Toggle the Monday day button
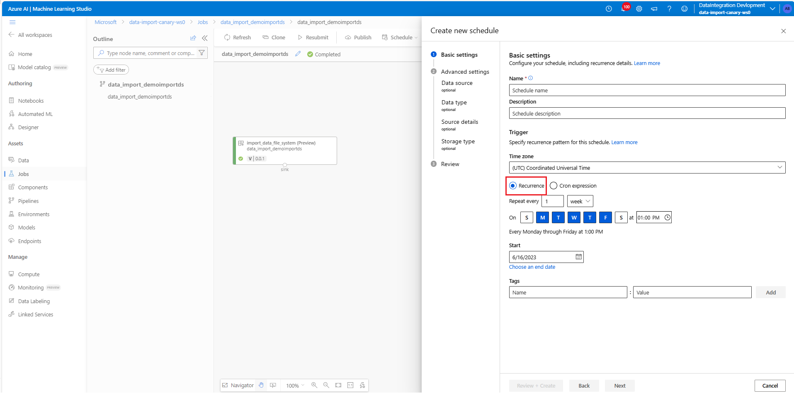 point(542,217)
